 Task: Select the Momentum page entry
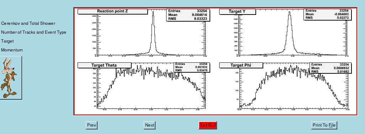12,50
